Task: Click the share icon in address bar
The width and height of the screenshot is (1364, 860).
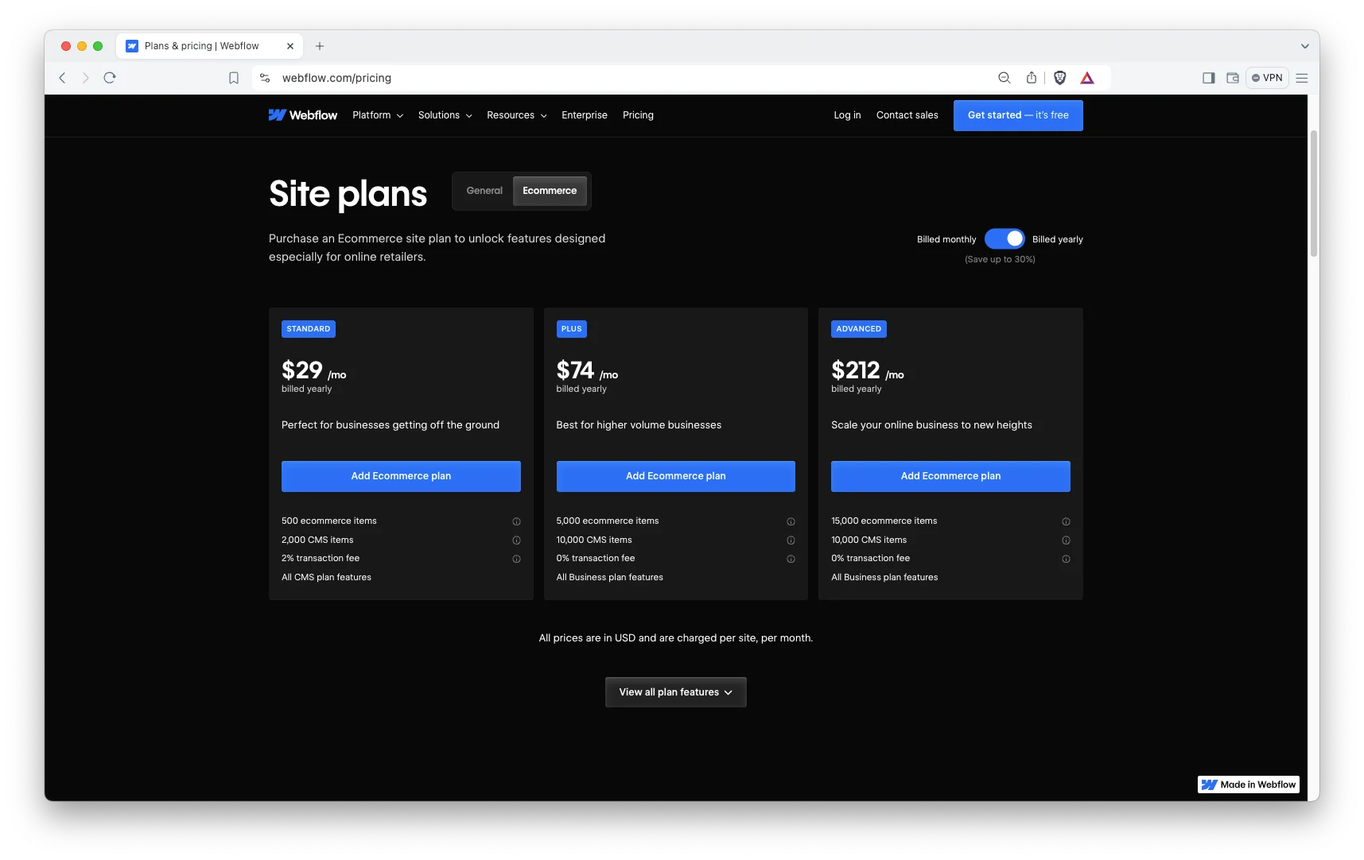Action: [1032, 78]
